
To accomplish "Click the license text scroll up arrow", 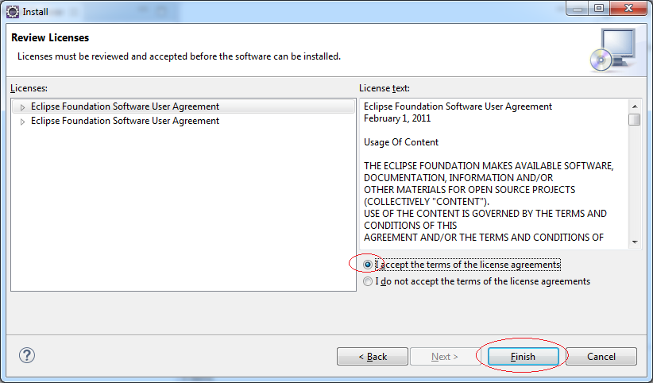I will 635,106.
